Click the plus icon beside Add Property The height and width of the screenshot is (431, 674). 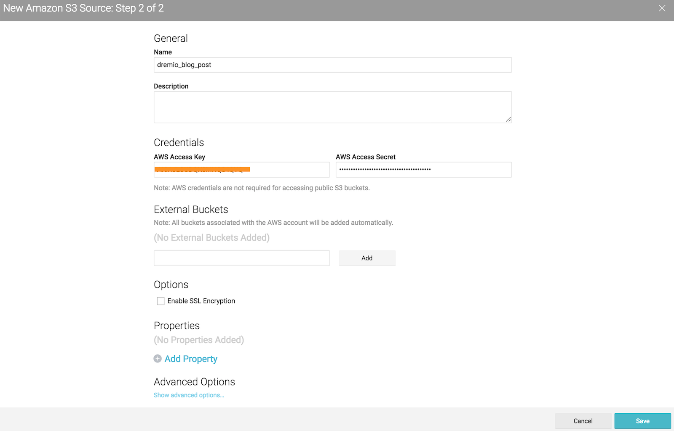[x=158, y=359]
